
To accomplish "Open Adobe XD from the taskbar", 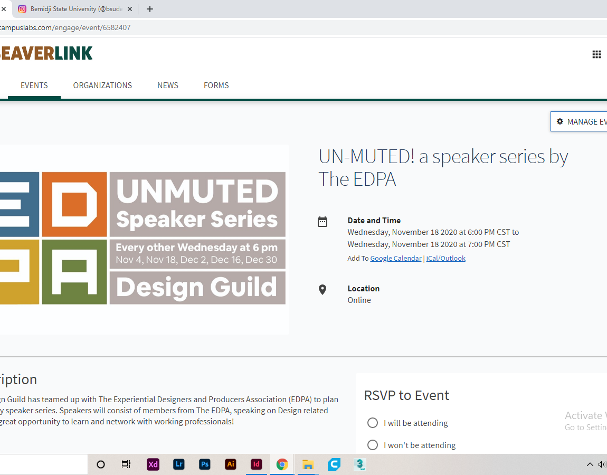I will coord(153,464).
